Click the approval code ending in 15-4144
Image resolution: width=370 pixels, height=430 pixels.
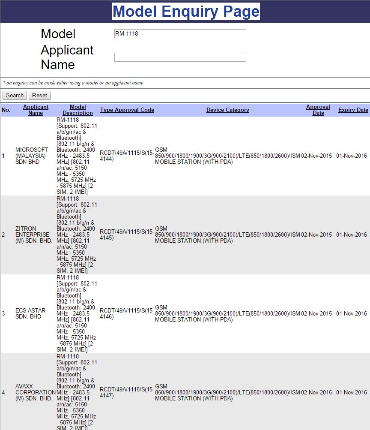(x=127, y=156)
